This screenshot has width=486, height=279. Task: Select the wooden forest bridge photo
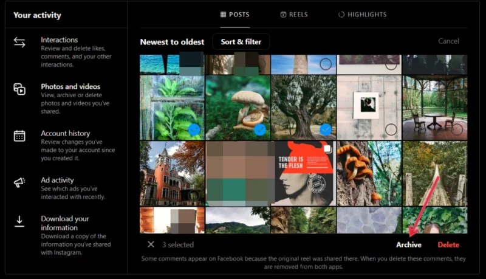point(457,195)
